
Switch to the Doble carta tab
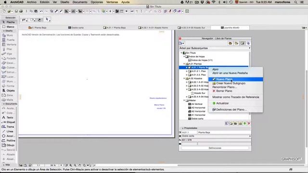(76, 28)
